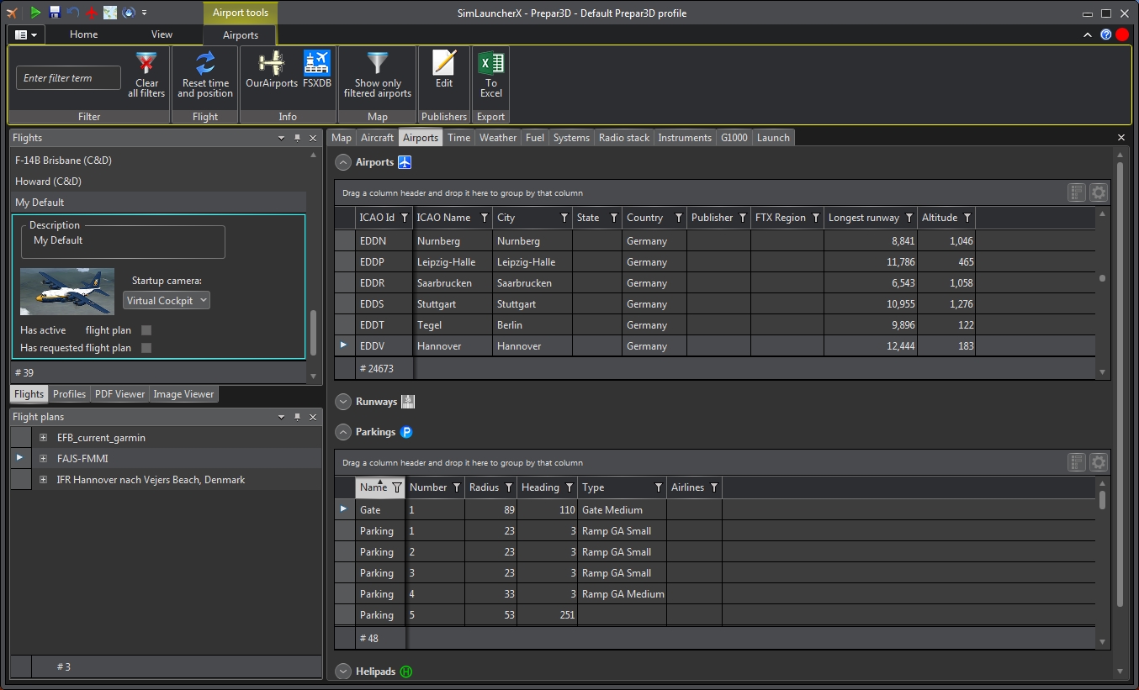Select the Gate 1 parking row

715,510
